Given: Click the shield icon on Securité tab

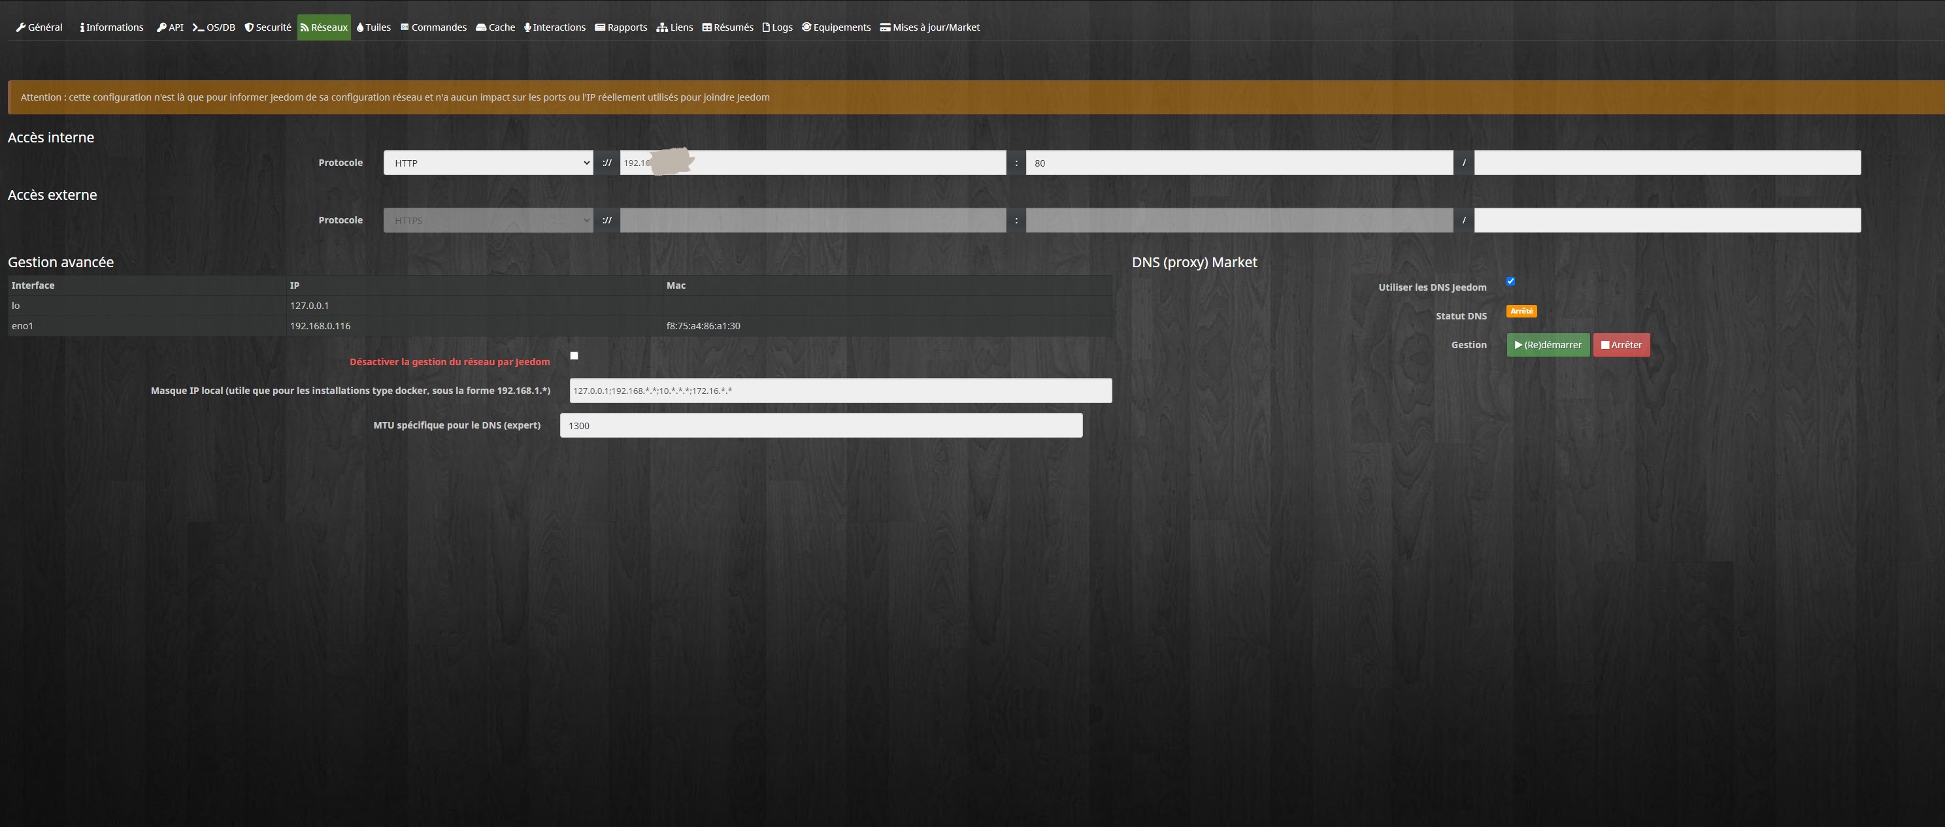Looking at the screenshot, I should coord(249,27).
